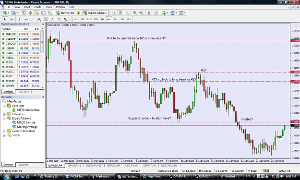Set timeframe to H1
300x180 pixels.
point(103,19)
